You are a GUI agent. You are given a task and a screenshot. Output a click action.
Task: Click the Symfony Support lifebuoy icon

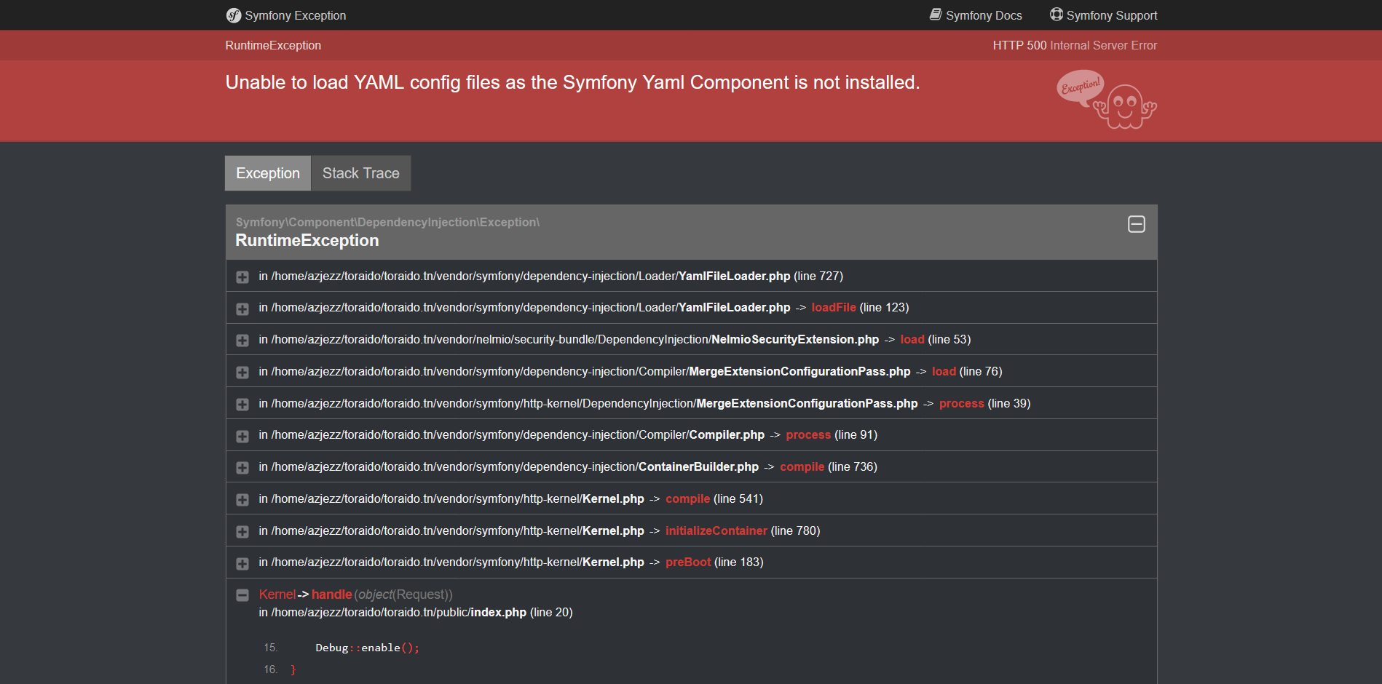click(x=1057, y=15)
